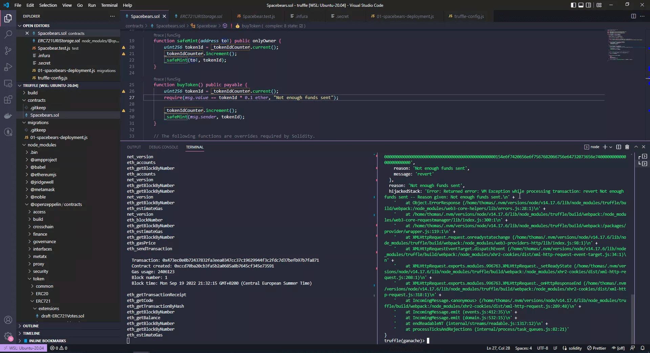Open draft-ERC721Votes.sol file
Image resolution: width=650 pixels, height=353 pixels.
(x=63, y=316)
